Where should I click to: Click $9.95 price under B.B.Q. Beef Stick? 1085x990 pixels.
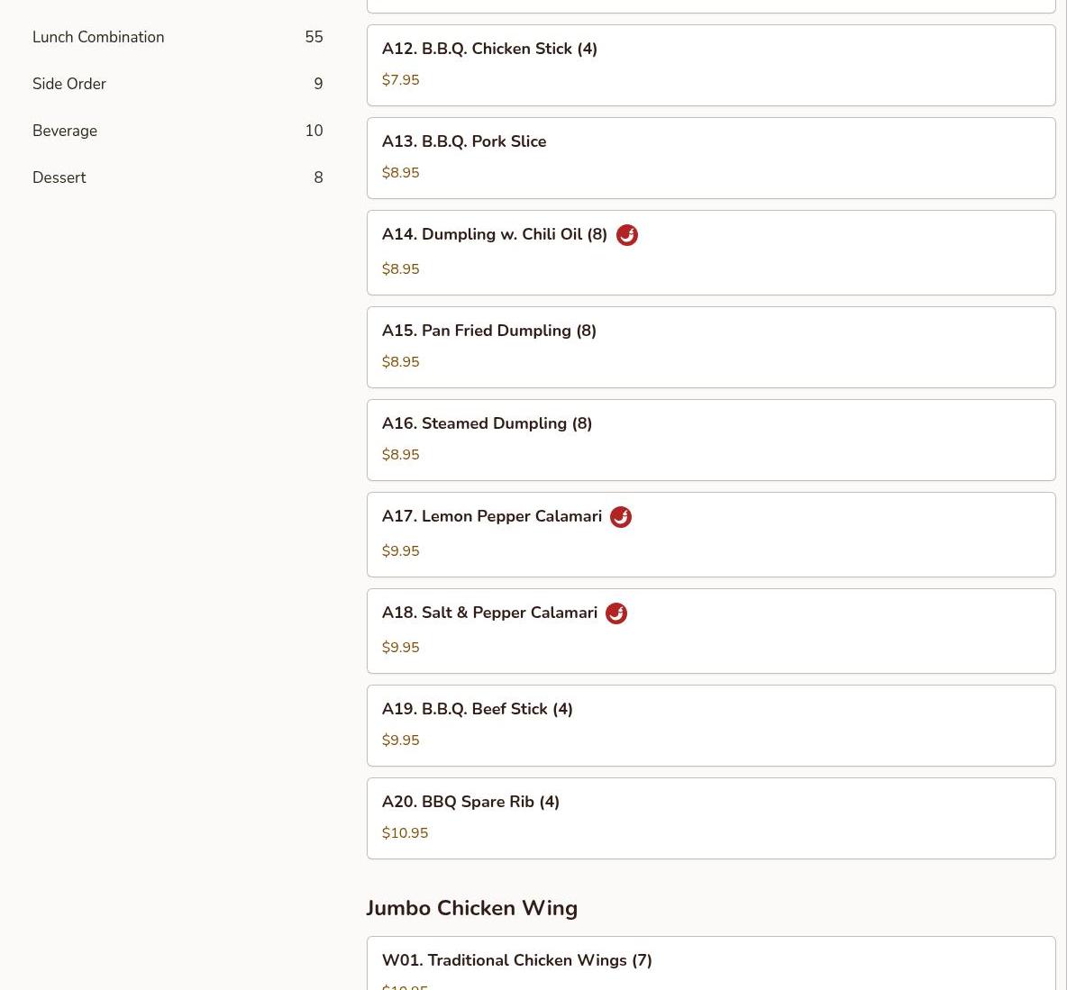(400, 740)
